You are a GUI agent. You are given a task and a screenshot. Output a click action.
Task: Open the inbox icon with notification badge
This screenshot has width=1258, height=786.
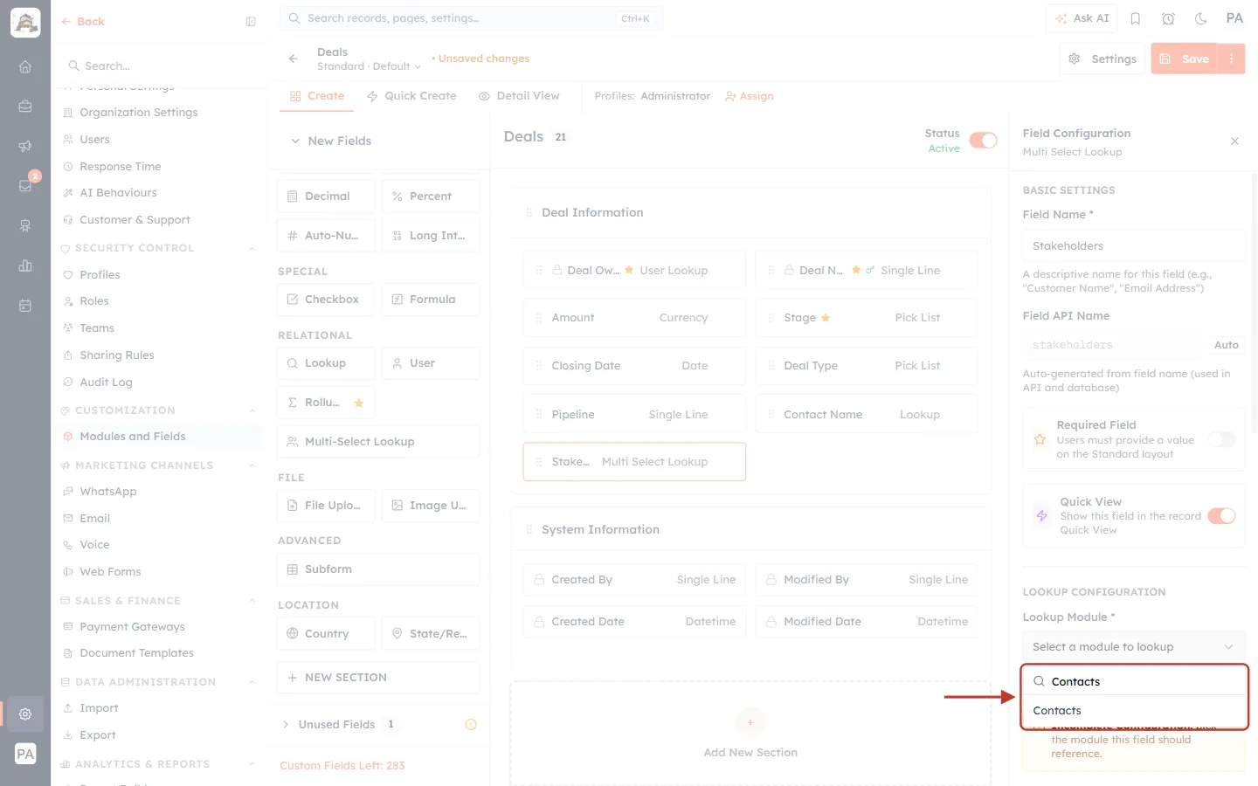[25, 185]
